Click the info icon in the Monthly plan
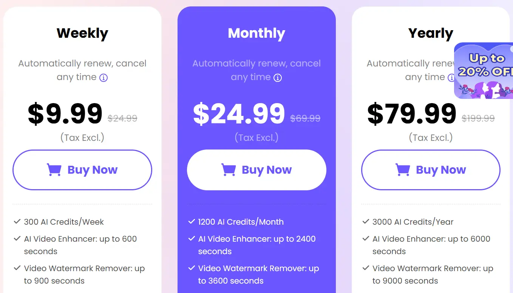The width and height of the screenshot is (513, 293). (278, 78)
